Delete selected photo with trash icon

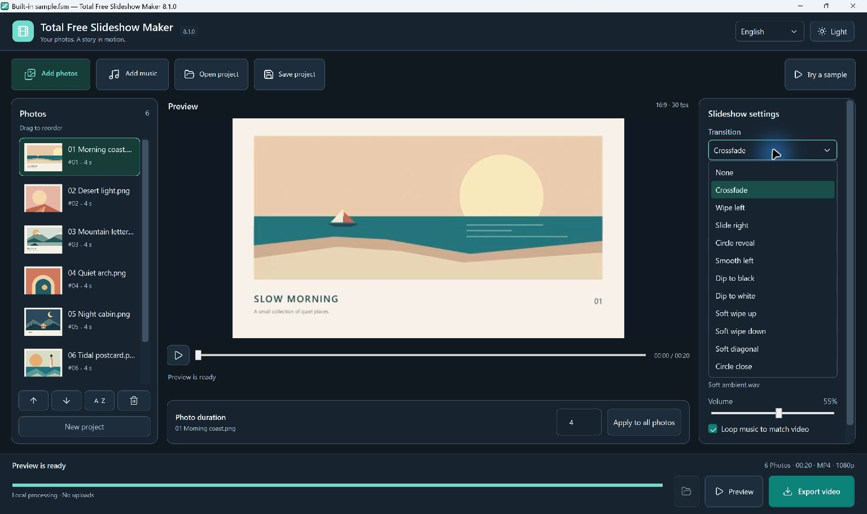pos(134,401)
